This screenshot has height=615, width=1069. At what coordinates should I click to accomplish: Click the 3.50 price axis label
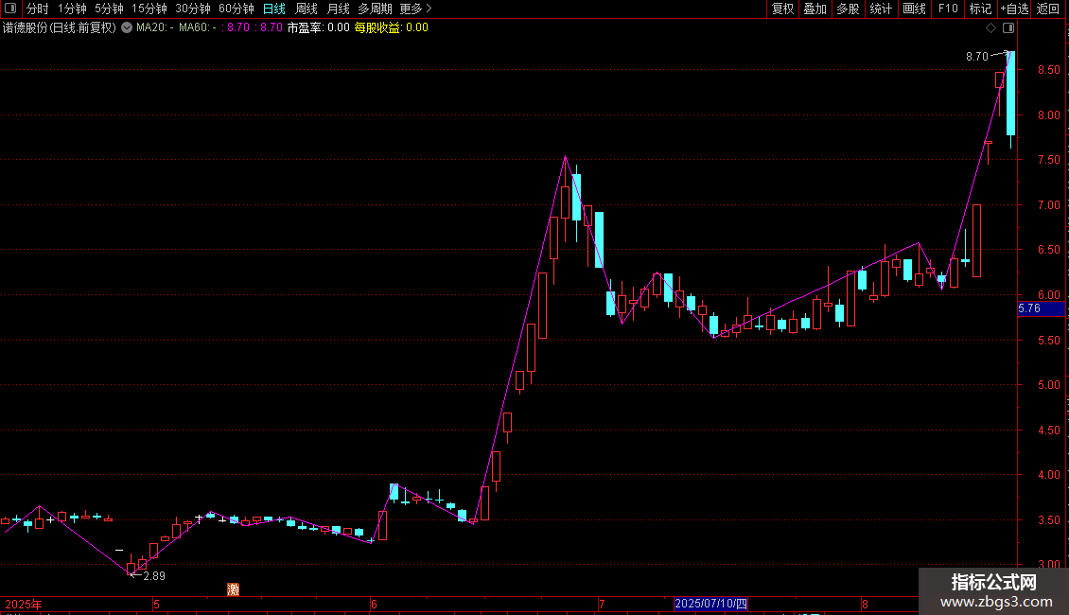[1048, 520]
